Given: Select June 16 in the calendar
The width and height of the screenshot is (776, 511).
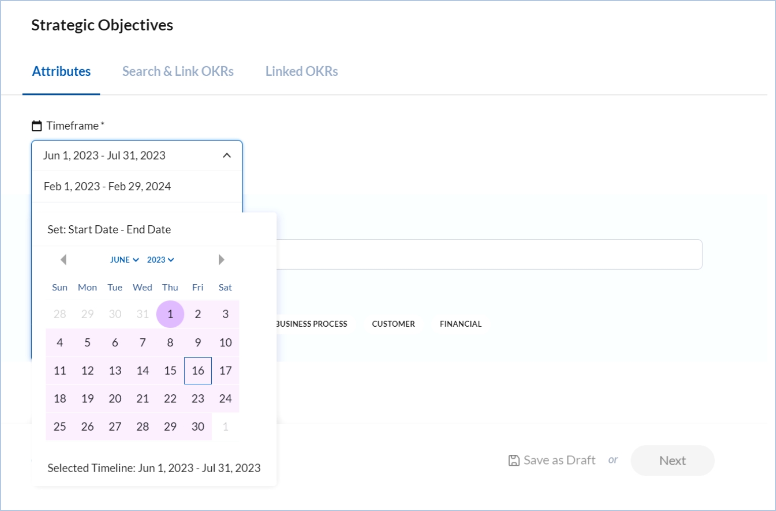Looking at the screenshot, I should [198, 371].
